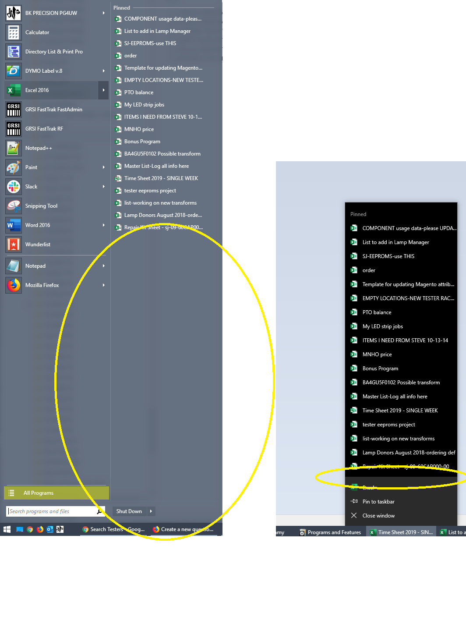Click magnifier icon in search box
Screen dimensions: 466x631
tap(99, 511)
